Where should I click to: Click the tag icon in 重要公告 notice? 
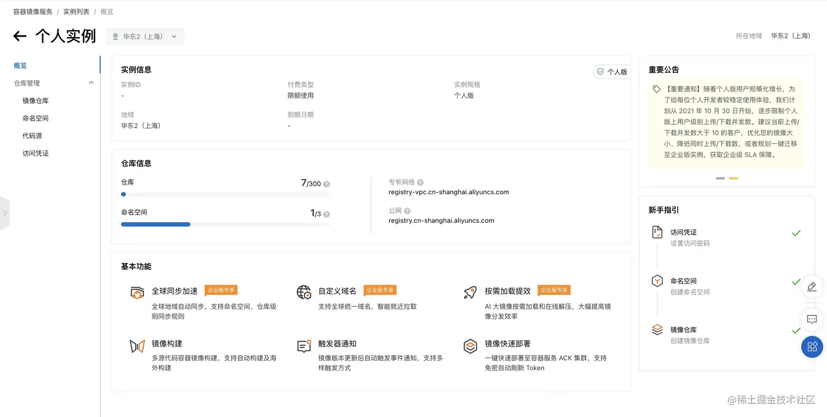(657, 89)
